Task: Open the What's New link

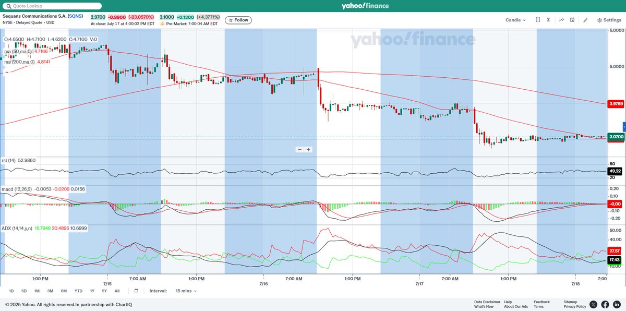Action: click(x=484, y=306)
